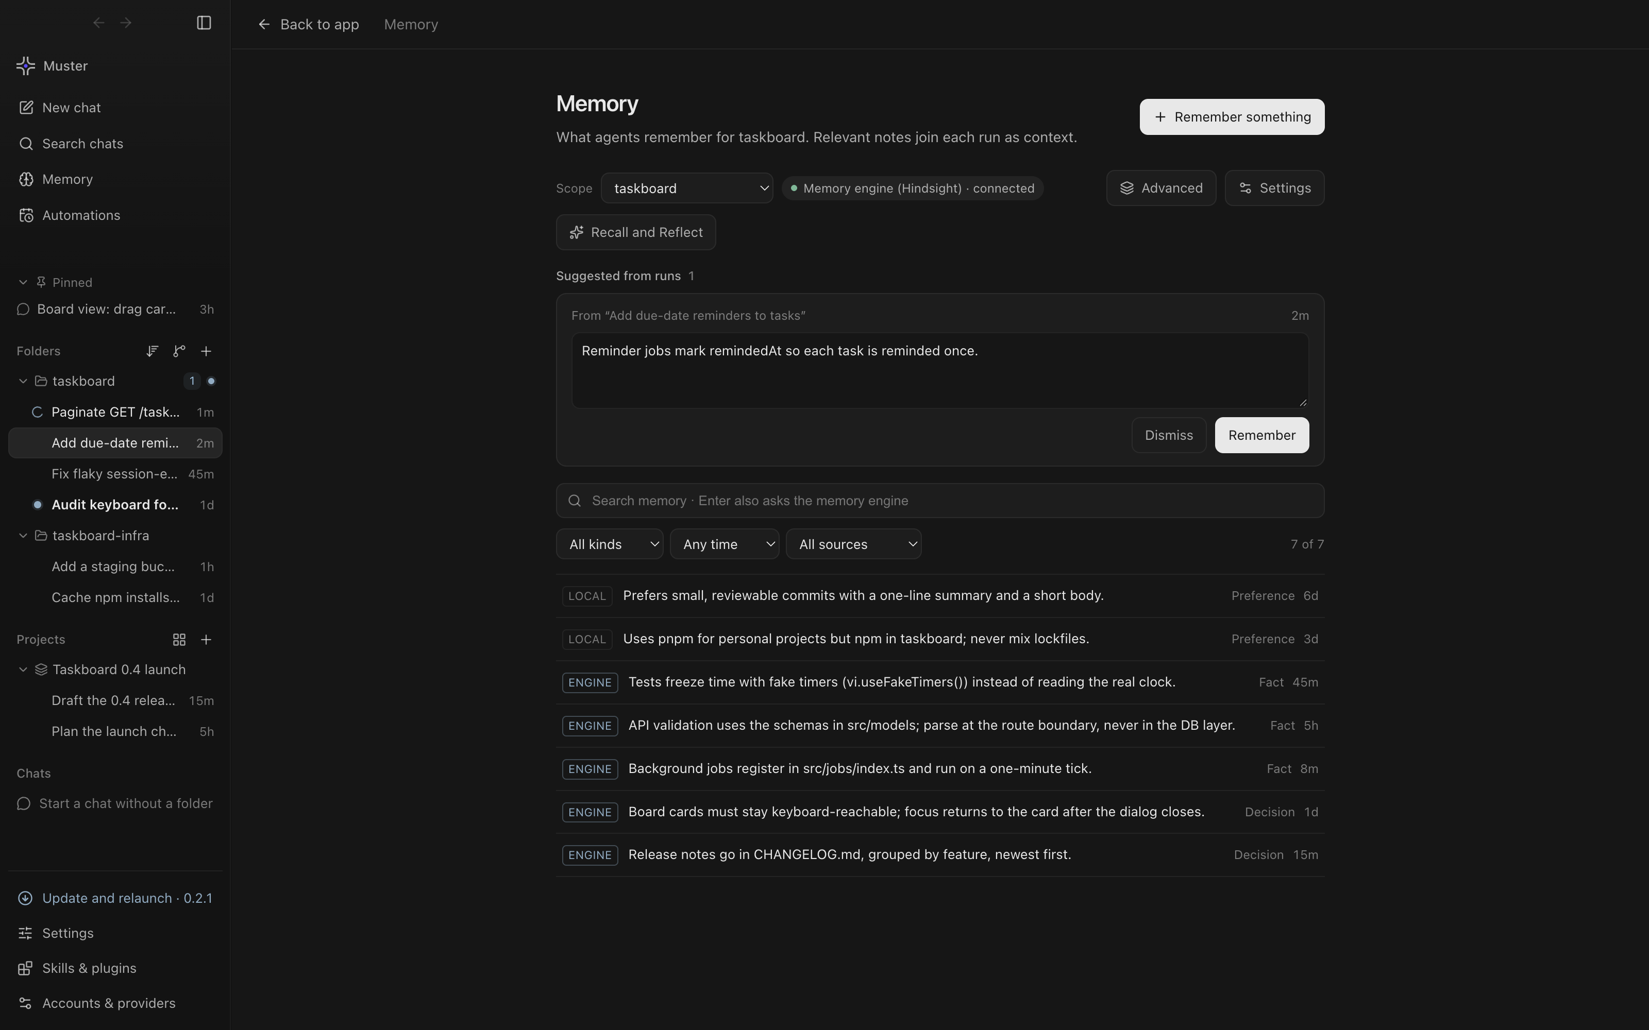Click the Muster logo icon

26,66
